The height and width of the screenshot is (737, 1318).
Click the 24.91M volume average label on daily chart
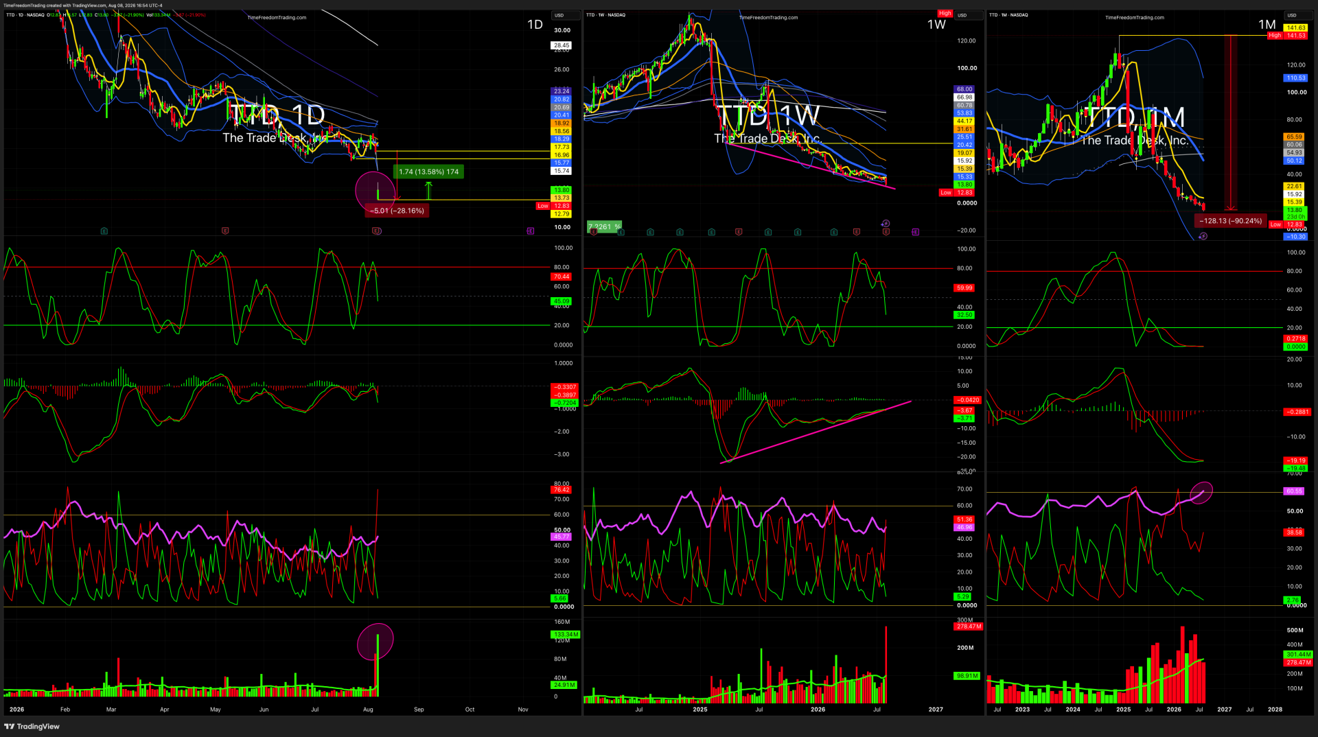coord(564,685)
